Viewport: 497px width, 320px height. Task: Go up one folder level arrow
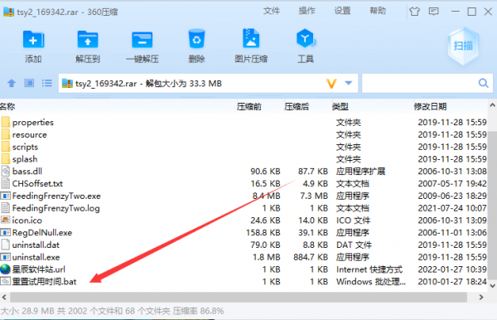(x=12, y=84)
